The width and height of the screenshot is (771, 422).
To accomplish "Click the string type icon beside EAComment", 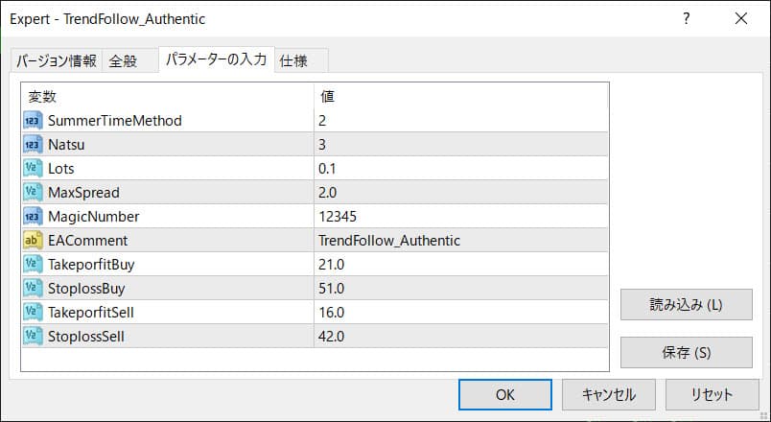I will pos(33,240).
